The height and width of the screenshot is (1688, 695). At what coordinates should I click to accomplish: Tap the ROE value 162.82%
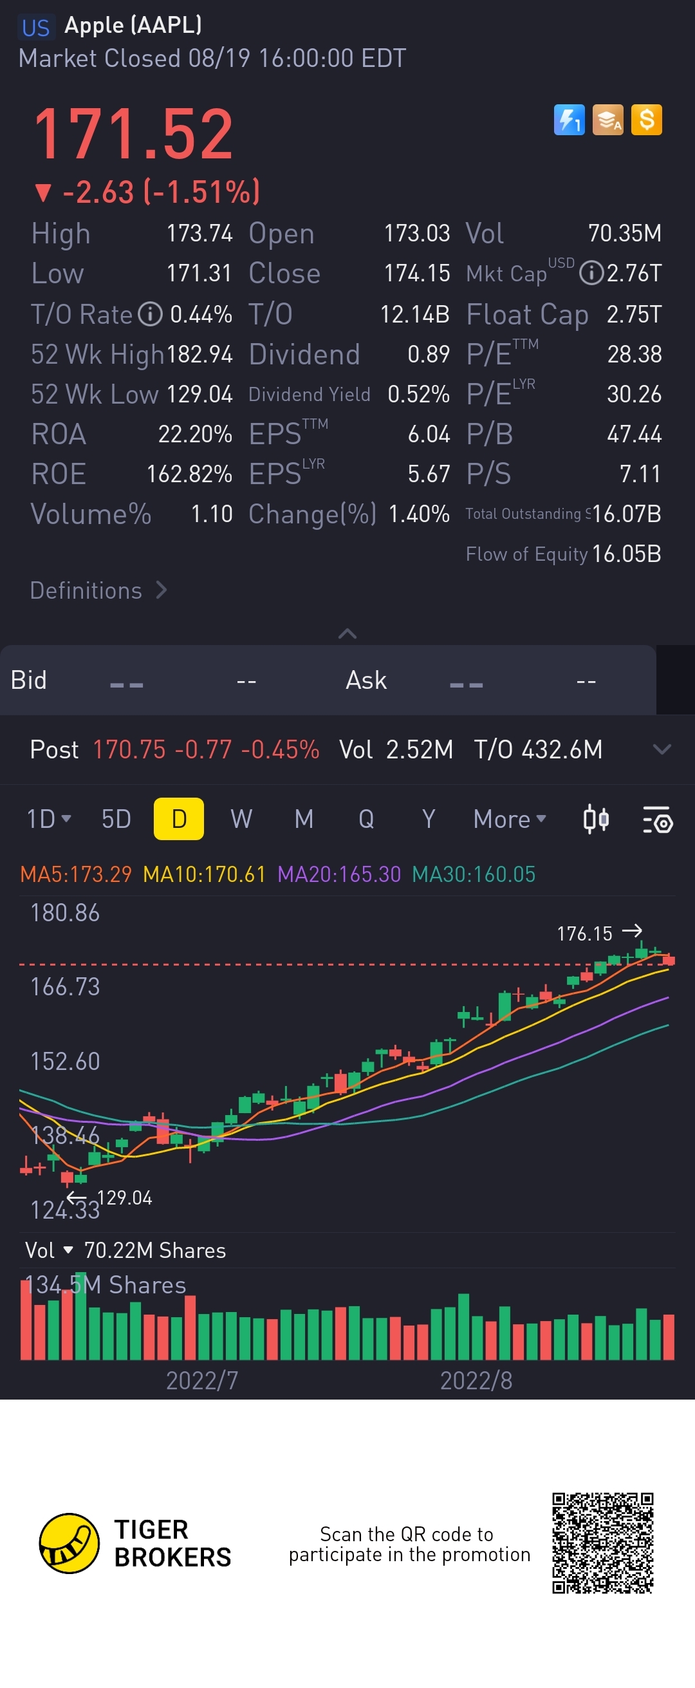pos(189,474)
